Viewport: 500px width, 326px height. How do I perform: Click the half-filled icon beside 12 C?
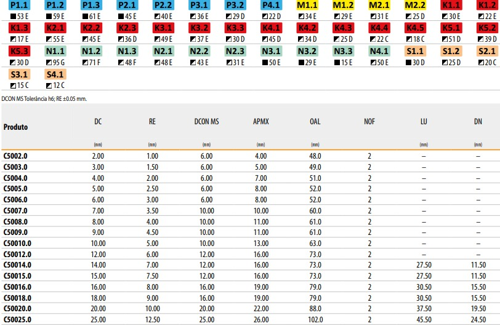[x=49, y=85]
